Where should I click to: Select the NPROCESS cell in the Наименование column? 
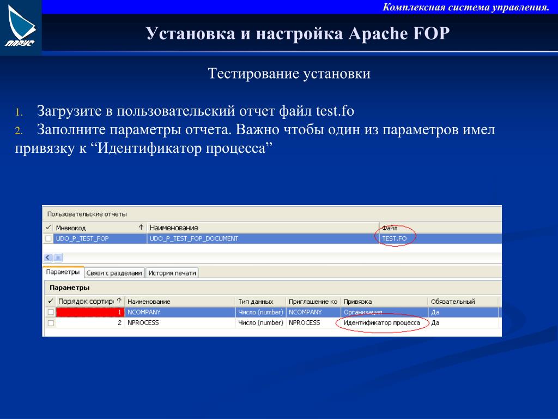click(x=180, y=323)
